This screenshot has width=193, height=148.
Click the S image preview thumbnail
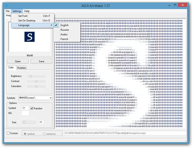(x=29, y=37)
